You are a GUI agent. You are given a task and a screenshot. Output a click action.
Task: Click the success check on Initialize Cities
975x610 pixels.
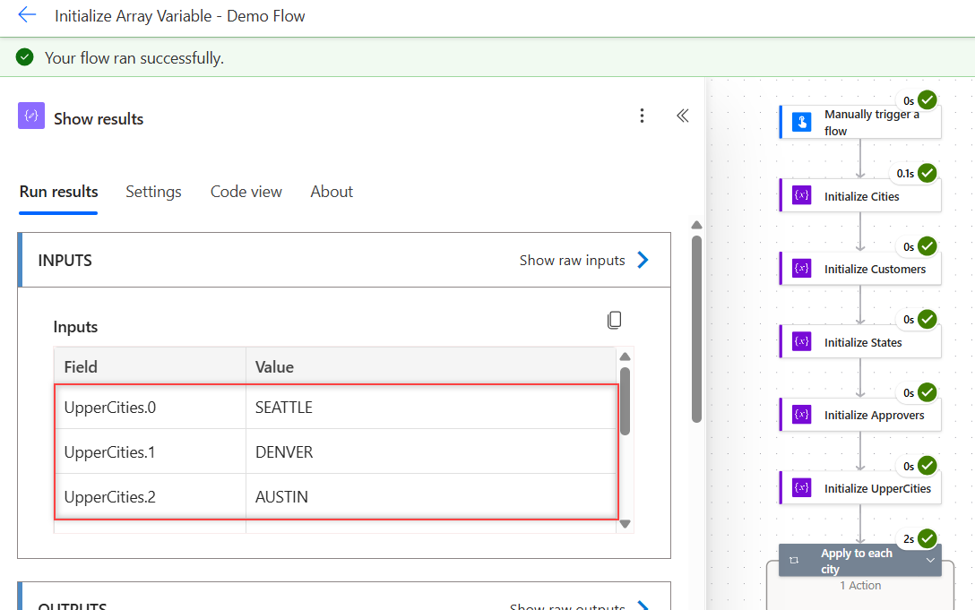pyautogui.click(x=928, y=173)
